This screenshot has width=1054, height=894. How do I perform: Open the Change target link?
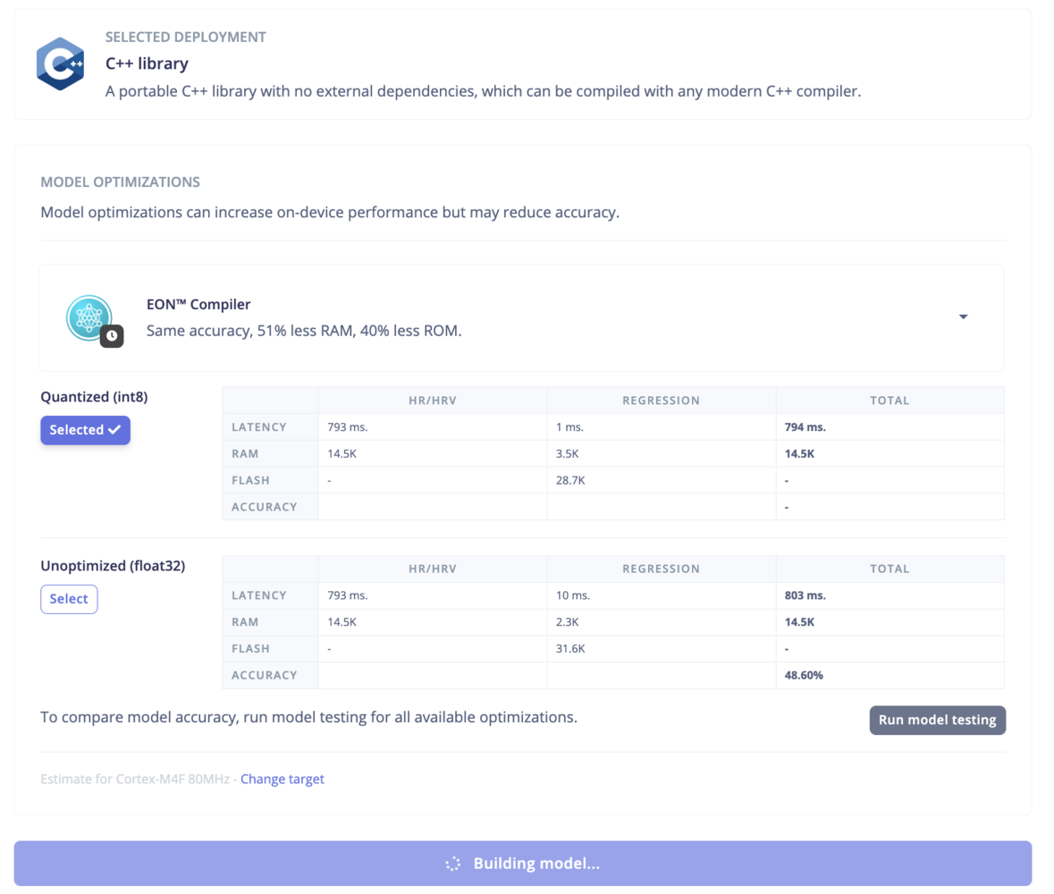pos(282,779)
